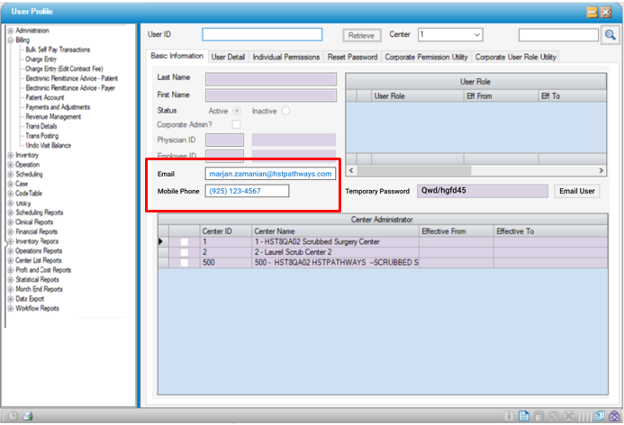624x425 pixels.
Task: Click the Email User button
Action: 577,191
